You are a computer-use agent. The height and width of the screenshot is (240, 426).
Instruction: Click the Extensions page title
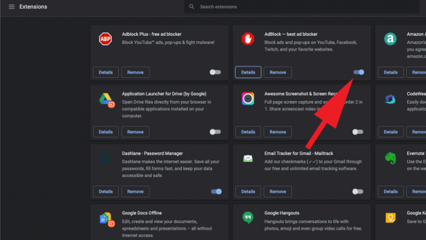[x=33, y=6]
